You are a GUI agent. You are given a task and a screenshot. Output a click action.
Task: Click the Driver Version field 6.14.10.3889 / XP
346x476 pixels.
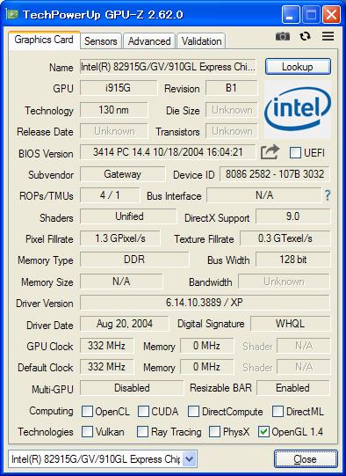(x=205, y=303)
